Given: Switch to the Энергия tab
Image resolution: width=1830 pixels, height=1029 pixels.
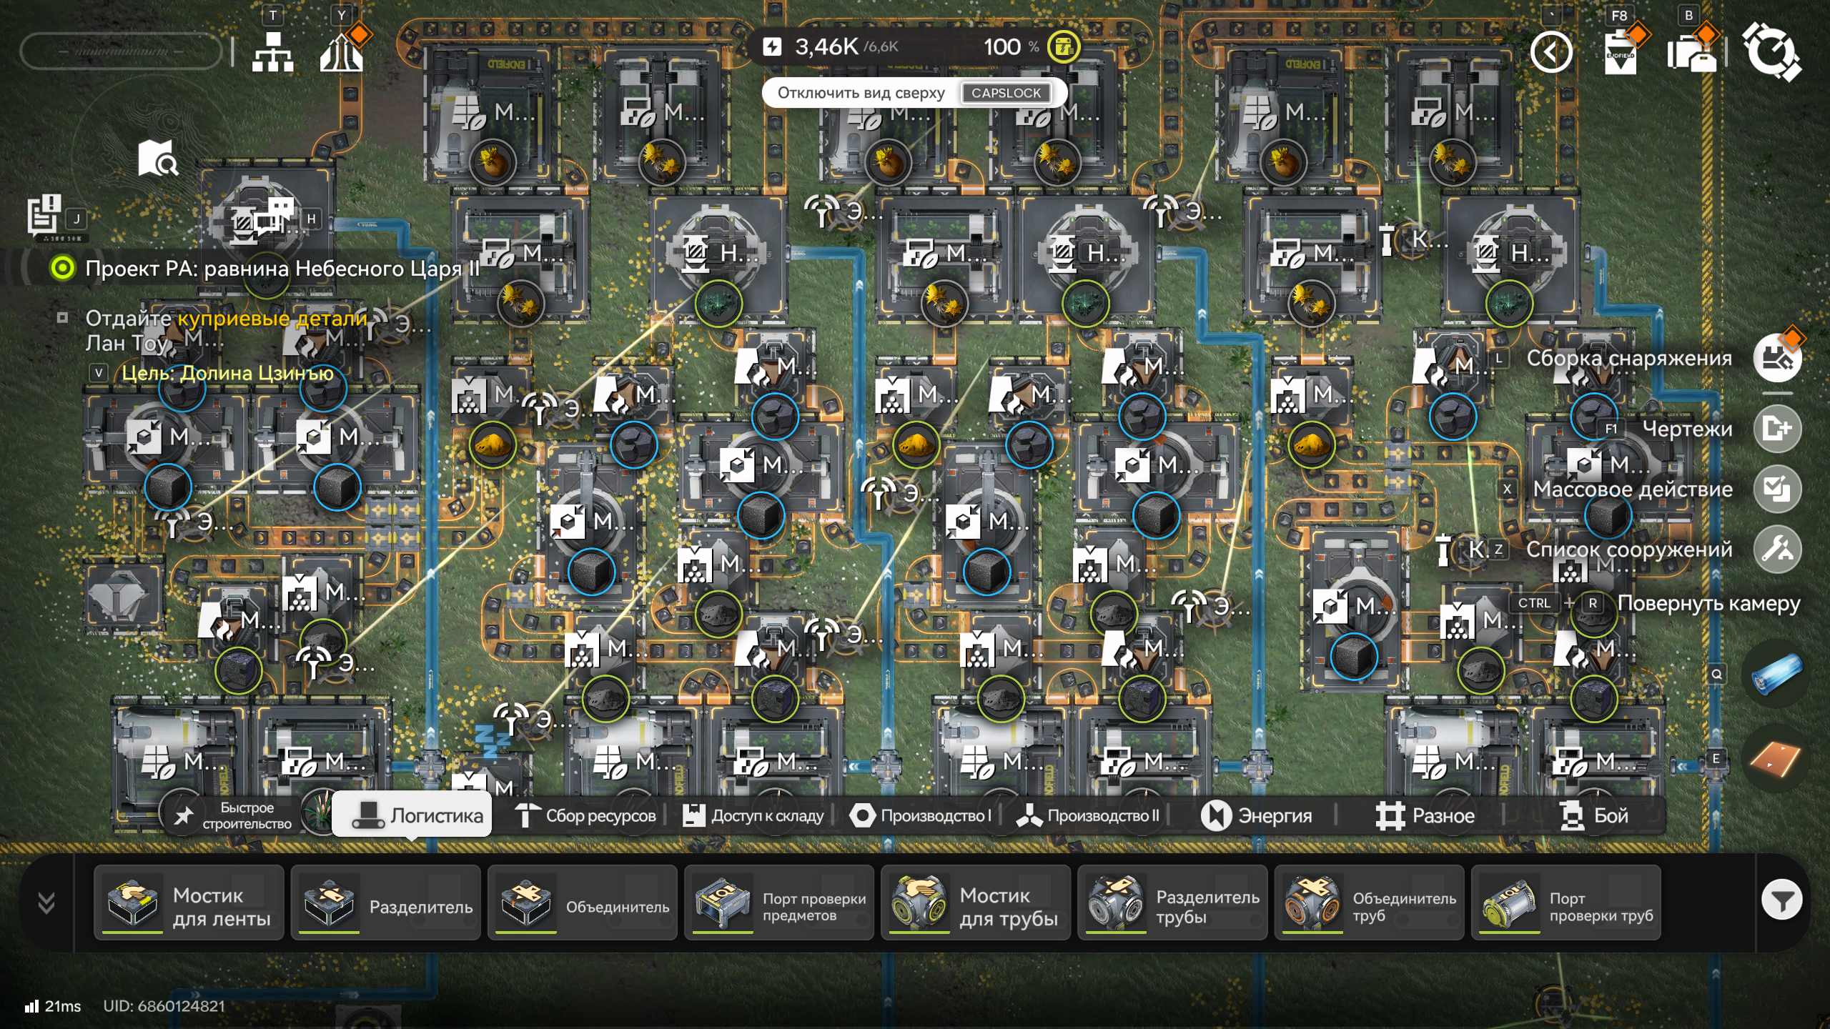Looking at the screenshot, I should [1256, 816].
